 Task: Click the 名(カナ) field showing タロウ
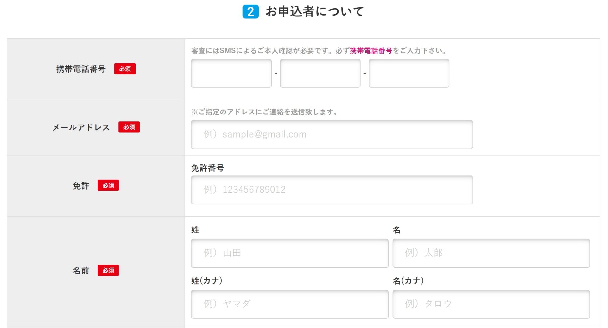491,304
